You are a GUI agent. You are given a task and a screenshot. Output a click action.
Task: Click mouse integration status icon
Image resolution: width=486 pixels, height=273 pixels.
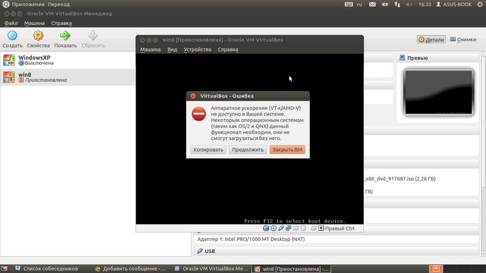313,229
